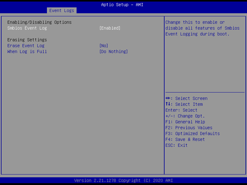The image size is (247, 185).
Task: Open the Event Logs tab
Action: tap(62, 11)
